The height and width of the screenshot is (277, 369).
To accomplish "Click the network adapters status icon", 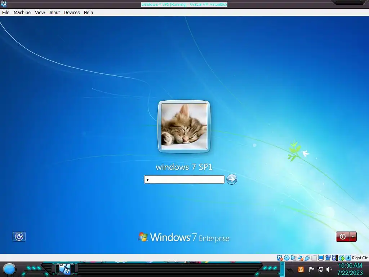I will 300,258.
